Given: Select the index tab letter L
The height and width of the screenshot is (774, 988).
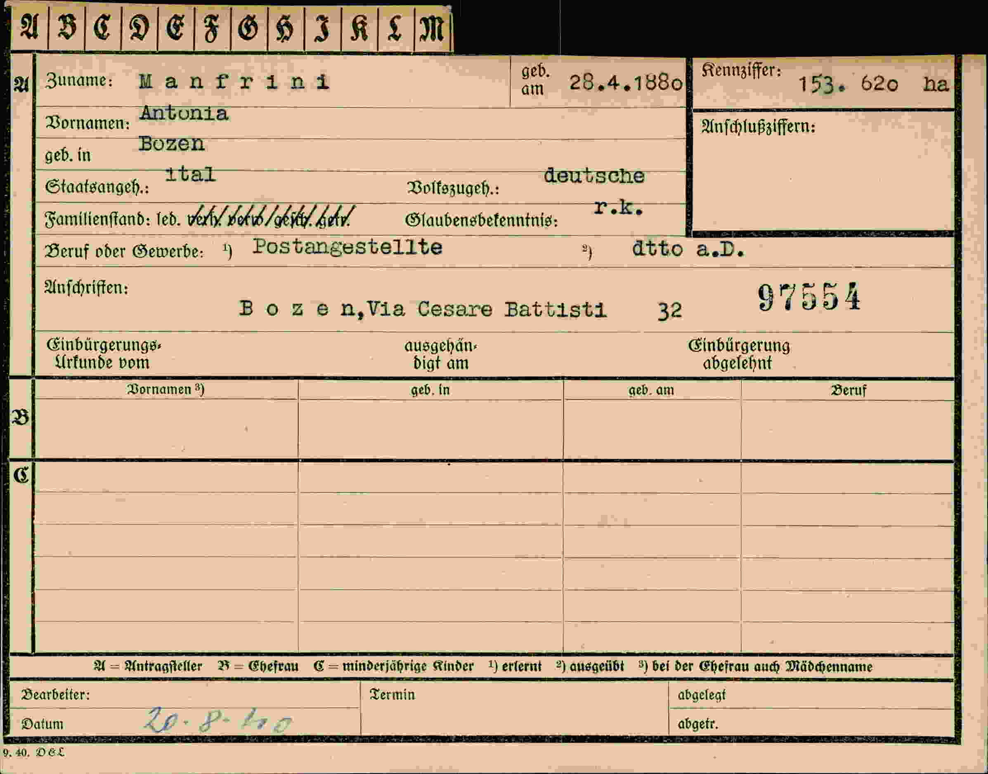Looking at the screenshot, I should tap(395, 28).
